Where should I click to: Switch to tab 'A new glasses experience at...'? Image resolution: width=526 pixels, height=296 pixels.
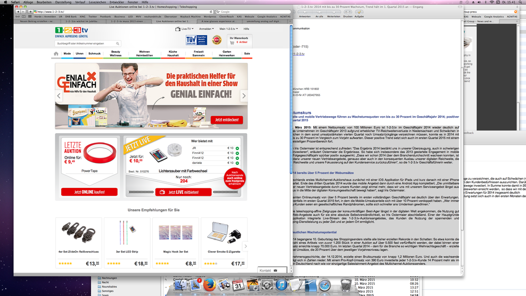tap(219, 21)
